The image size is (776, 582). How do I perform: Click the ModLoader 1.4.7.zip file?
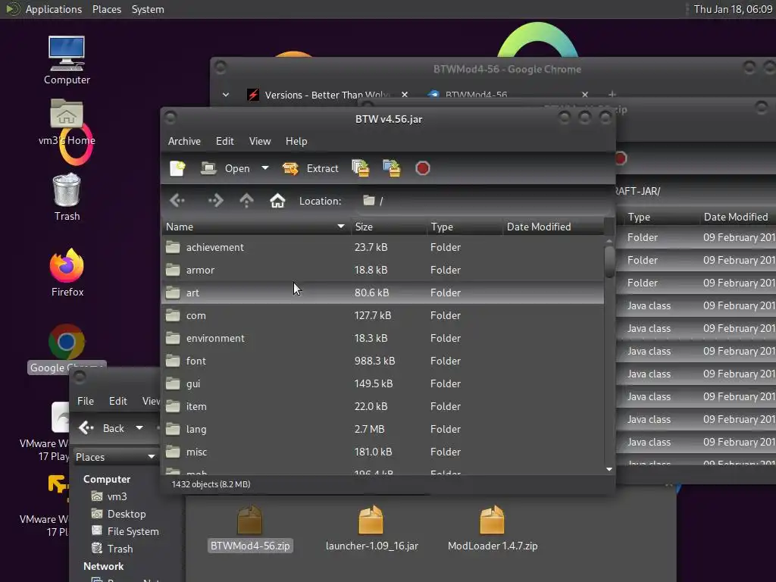point(493,528)
